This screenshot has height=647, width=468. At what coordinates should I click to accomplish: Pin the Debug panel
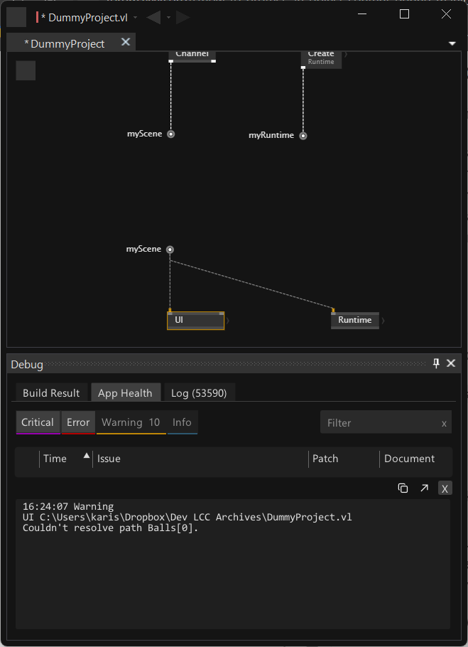tap(436, 363)
